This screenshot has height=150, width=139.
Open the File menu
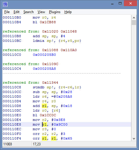point(7,12)
